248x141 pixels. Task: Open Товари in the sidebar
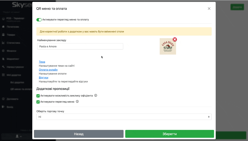pos(11,35)
